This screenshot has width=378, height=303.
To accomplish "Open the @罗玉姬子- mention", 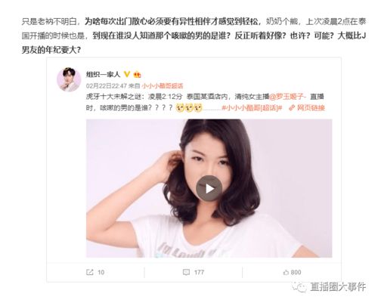I will pyautogui.click(x=288, y=97).
